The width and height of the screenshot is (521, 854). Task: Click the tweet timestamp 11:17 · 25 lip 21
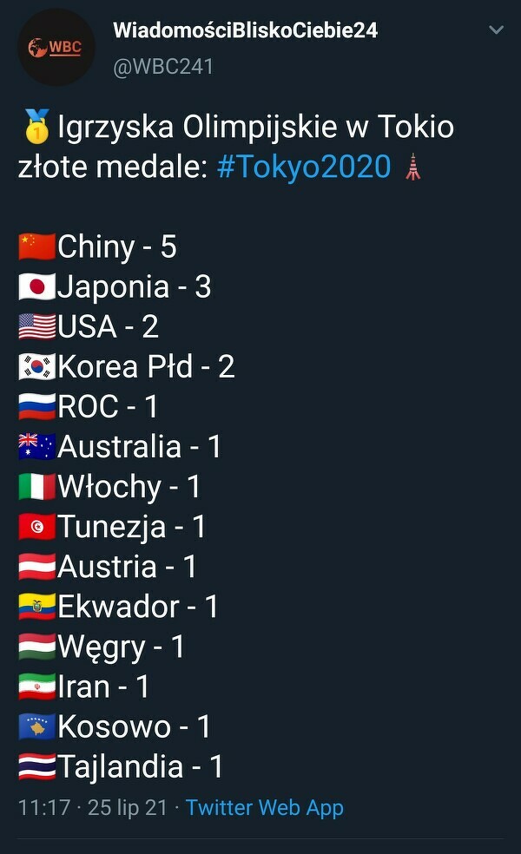click(x=93, y=807)
